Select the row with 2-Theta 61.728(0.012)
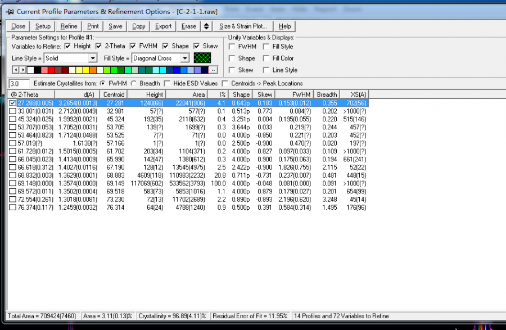 (x=188, y=151)
